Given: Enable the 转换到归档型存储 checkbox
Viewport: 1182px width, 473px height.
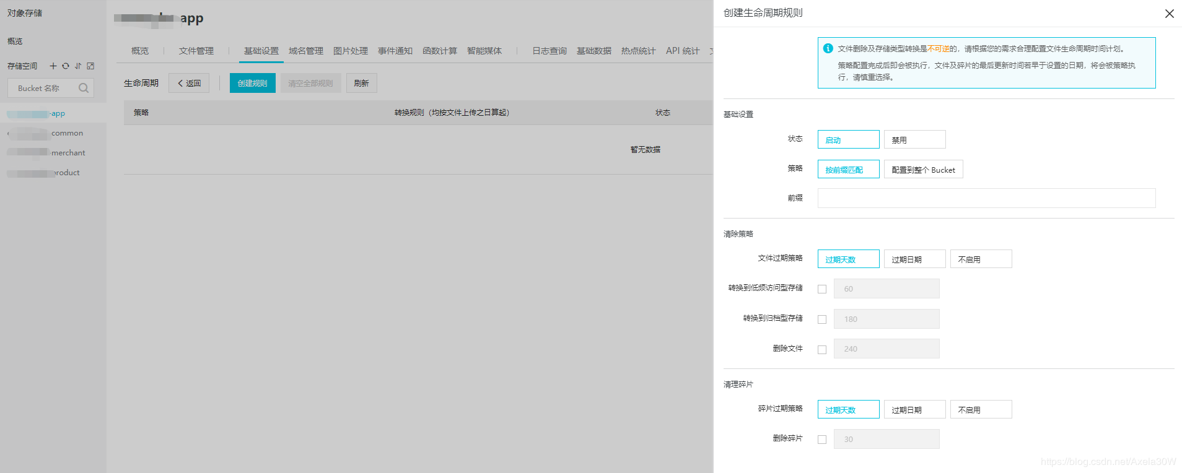Looking at the screenshot, I should tap(822, 319).
